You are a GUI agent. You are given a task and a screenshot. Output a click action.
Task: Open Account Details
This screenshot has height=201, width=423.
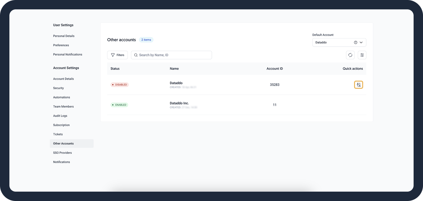[x=64, y=79]
